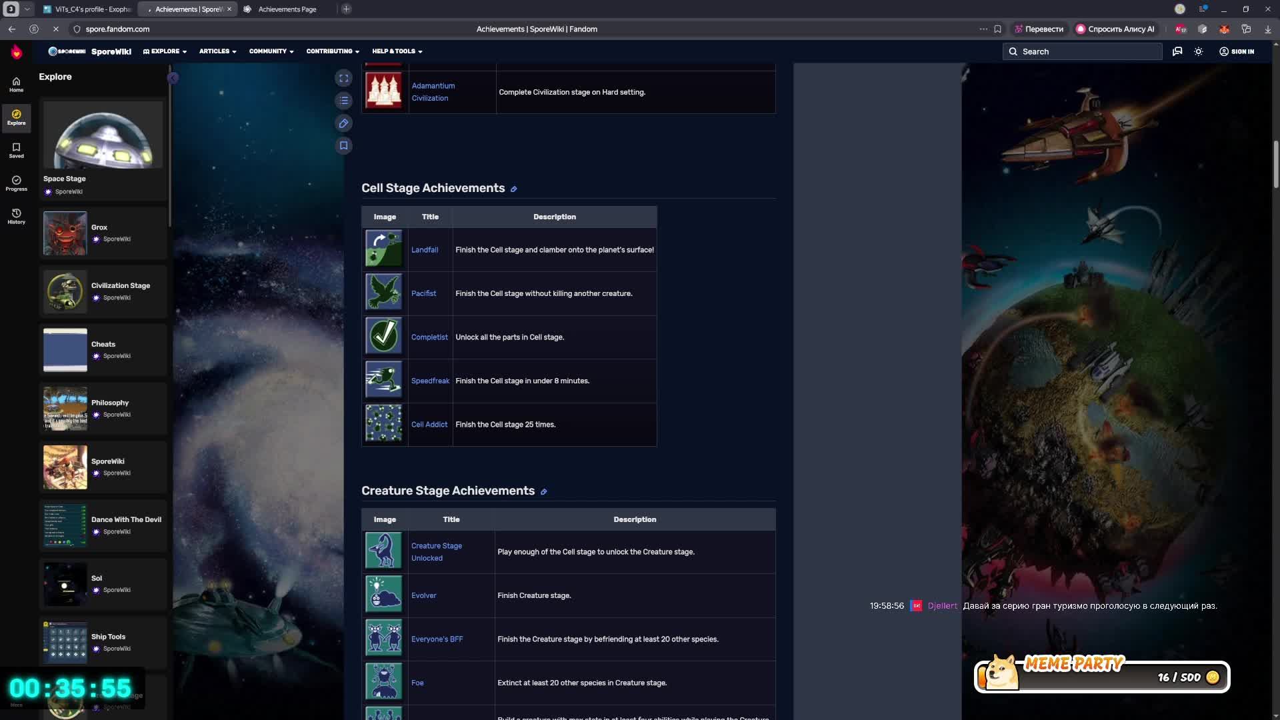Open the Pacifist achievement link
Image resolution: width=1280 pixels, height=720 pixels.
pyautogui.click(x=423, y=293)
